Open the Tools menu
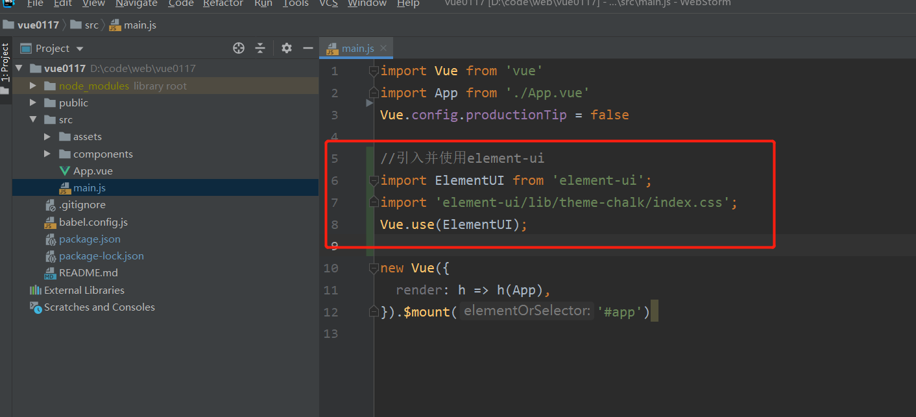The width and height of the screenshot is (916, 417). (296, 3)
